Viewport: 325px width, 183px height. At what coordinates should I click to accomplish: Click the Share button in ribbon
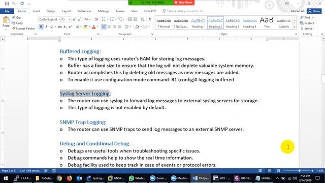point(314,11)
